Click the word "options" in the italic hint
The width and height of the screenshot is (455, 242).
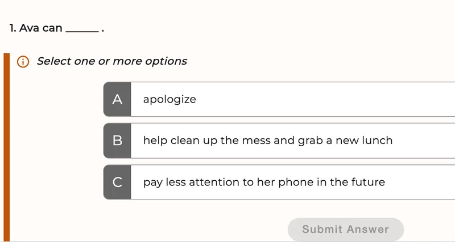click(166, 62)
